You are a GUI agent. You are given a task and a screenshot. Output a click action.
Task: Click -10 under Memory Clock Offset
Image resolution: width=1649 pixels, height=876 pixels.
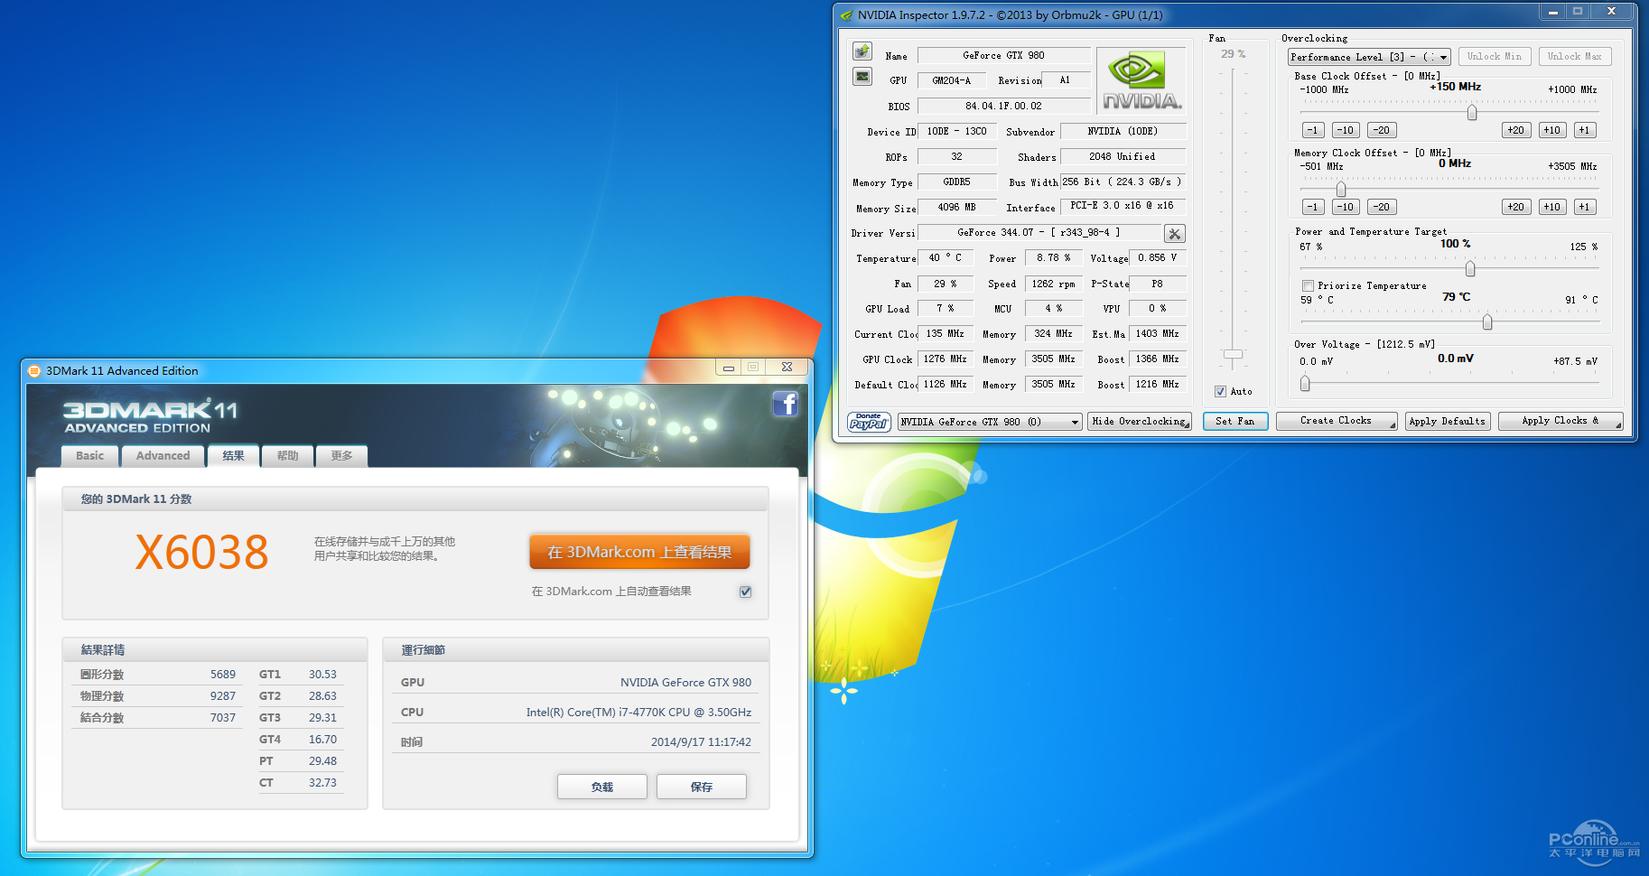point(1346,207)
